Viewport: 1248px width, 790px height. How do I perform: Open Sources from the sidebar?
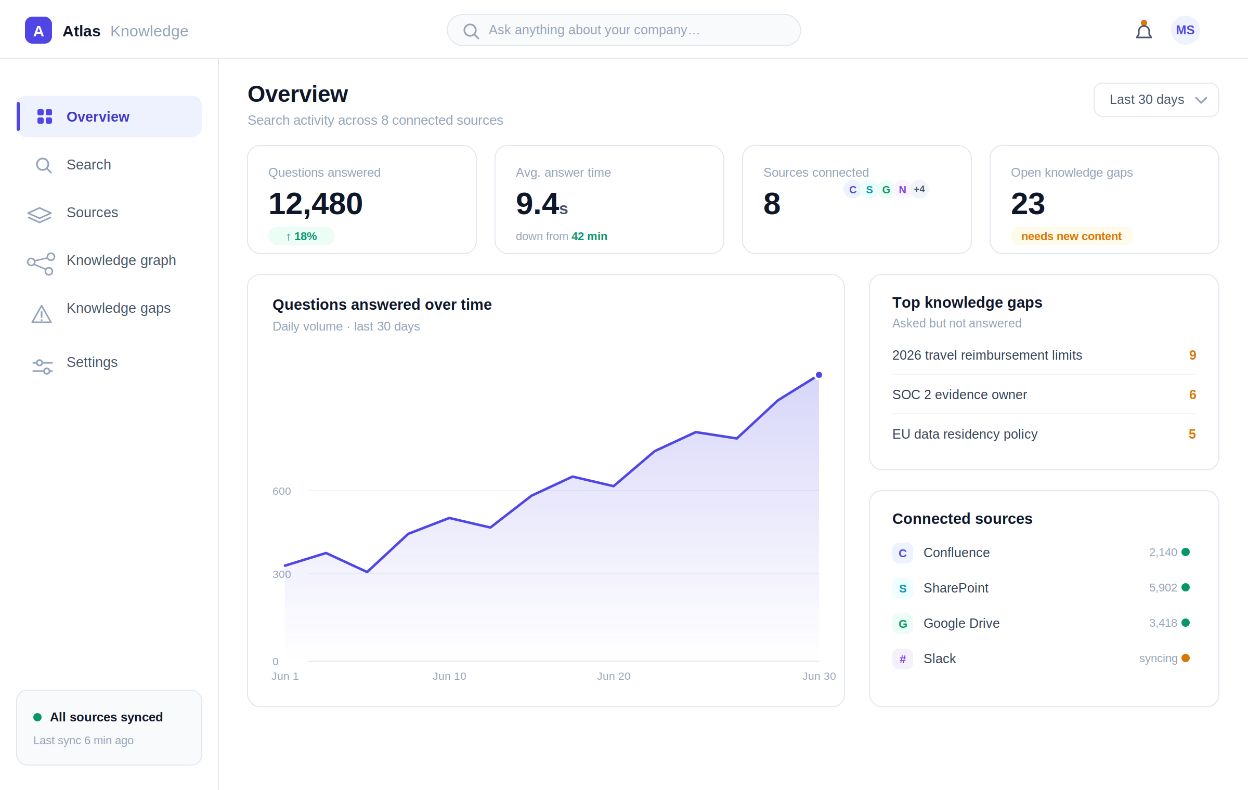[x=109, y=213]
